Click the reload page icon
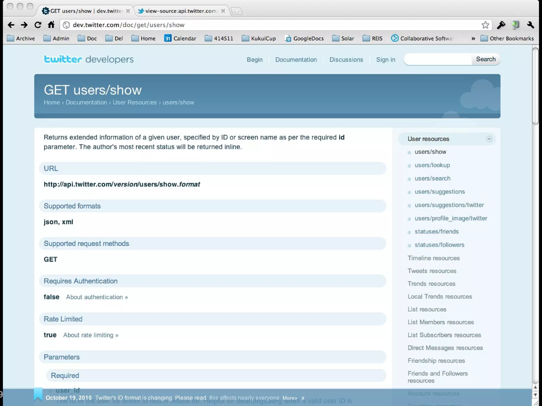 (38, 25)
